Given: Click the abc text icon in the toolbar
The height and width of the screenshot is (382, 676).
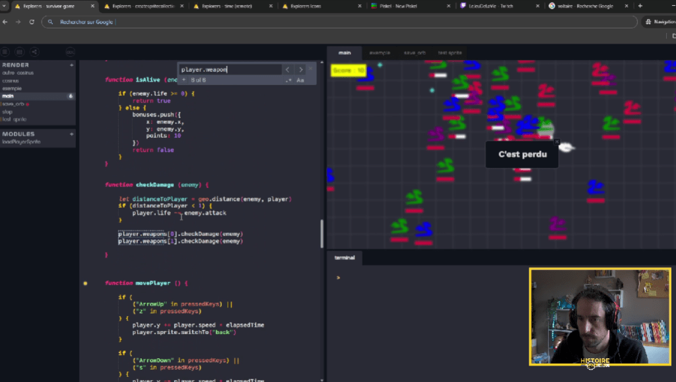Looking at the screenshot, I should point(70,51).
